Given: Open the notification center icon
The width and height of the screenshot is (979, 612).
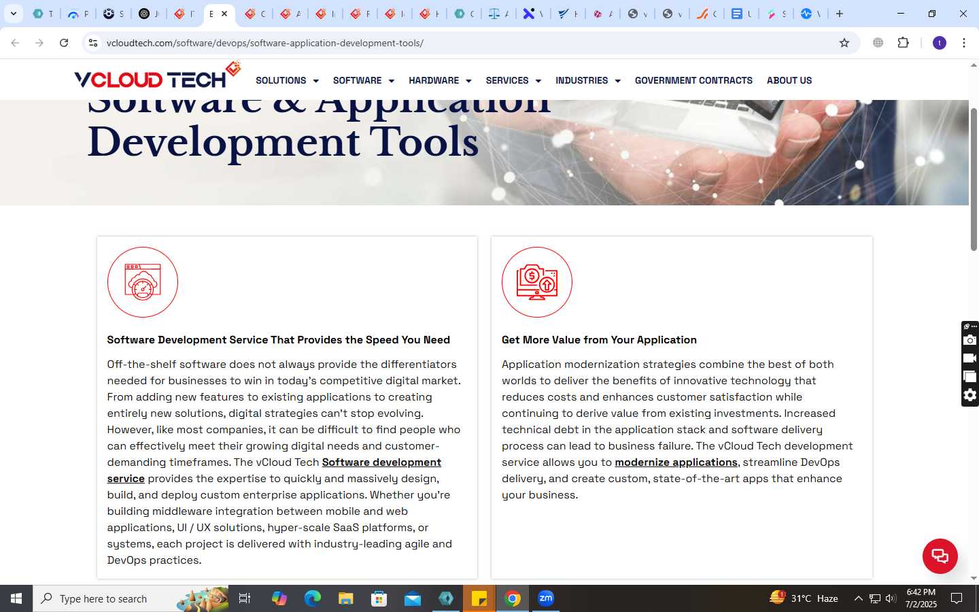Looking at the screenshot, I should pyautogui.click(x=956, y=598).
